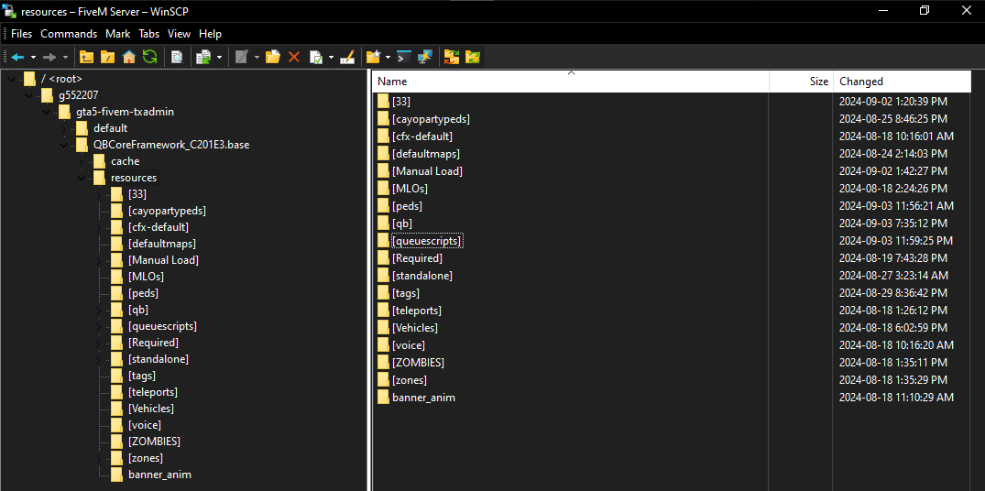Select [Required] name in the file list
Screen dimensions: 985x491
(x=417, y=258)
